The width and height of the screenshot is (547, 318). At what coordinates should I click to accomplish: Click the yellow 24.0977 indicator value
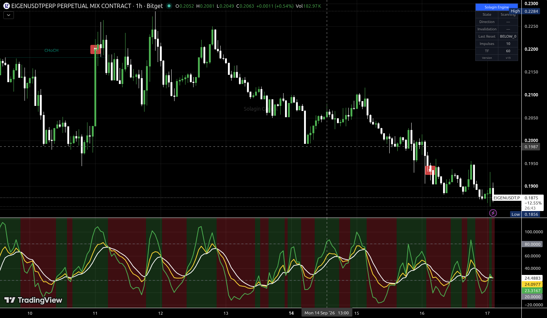click(532, 284)
